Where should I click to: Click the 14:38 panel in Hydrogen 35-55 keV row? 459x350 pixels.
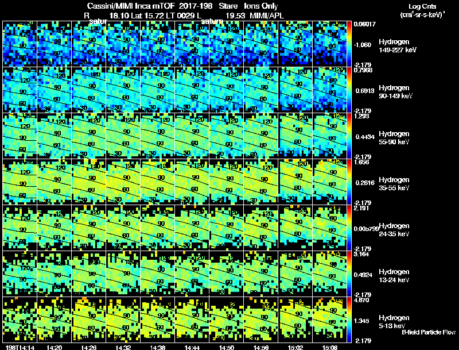(x=157, y=182)
